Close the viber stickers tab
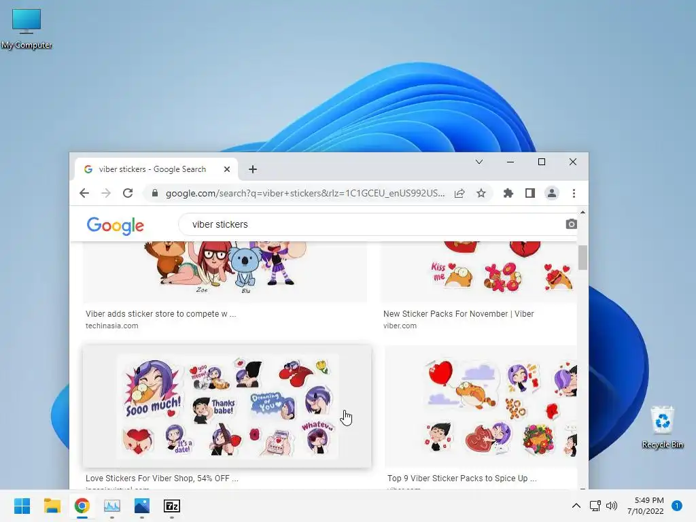The image size is (696, 522). click(x=227, y=169)
